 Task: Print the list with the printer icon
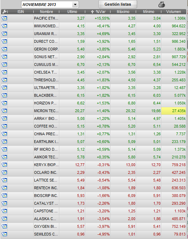click(x=162, y=5)
